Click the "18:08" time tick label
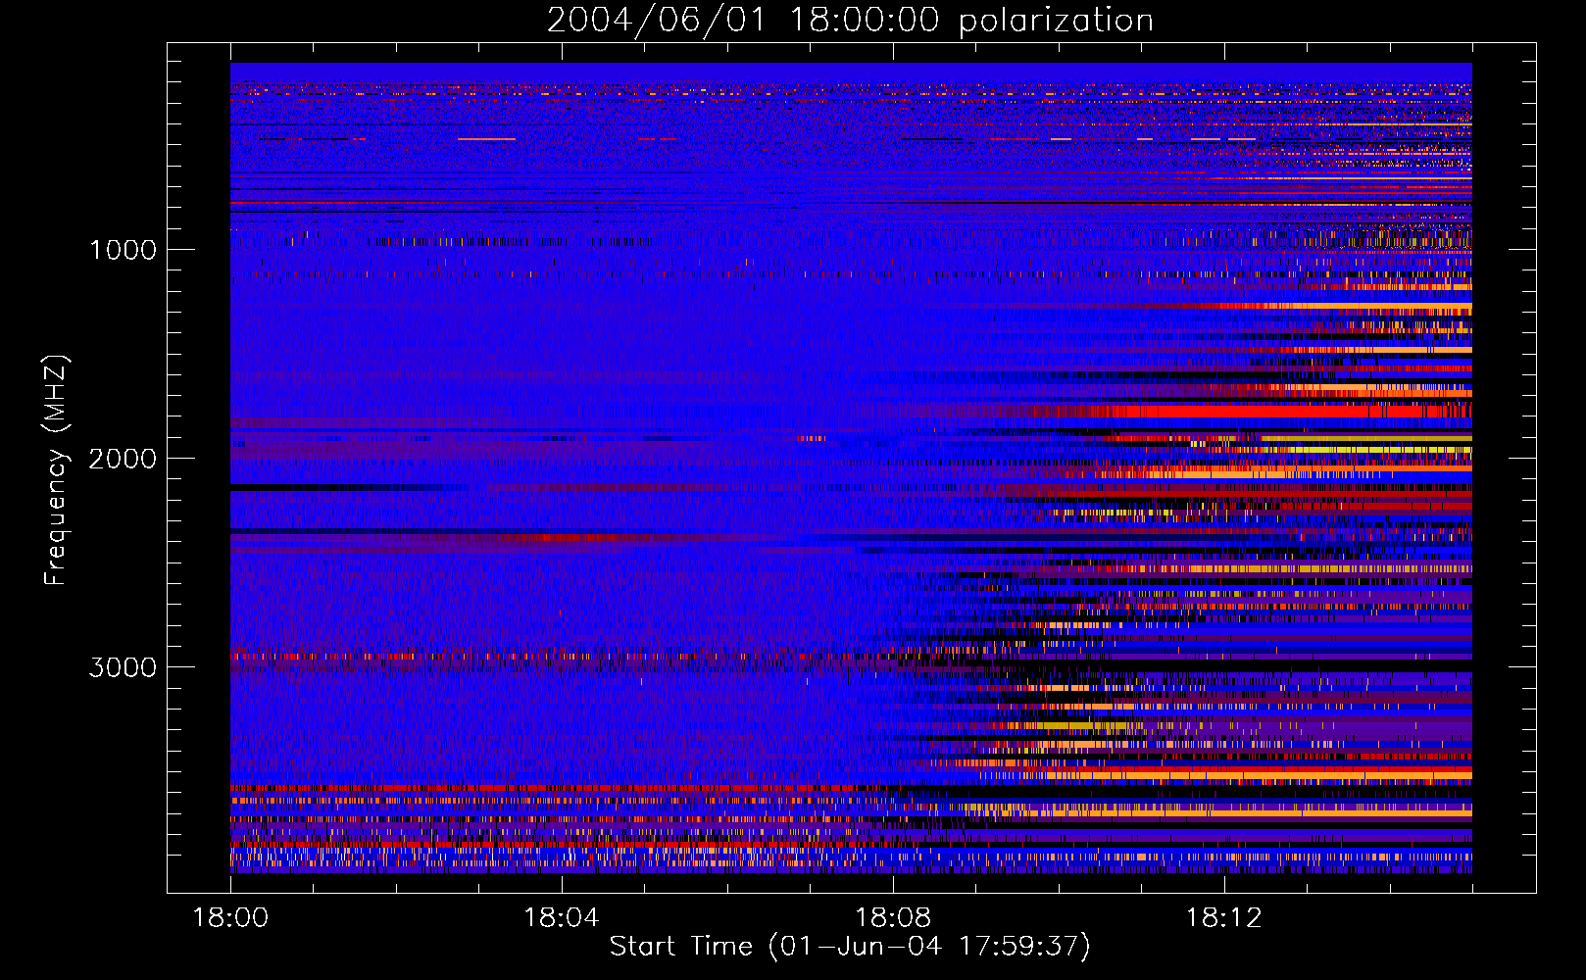Image resolution: width=1586 pixels, height=980 pixels. (892, 918)
